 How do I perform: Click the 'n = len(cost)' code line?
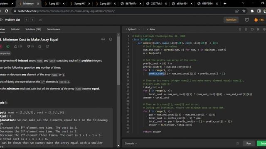point(152,53)
